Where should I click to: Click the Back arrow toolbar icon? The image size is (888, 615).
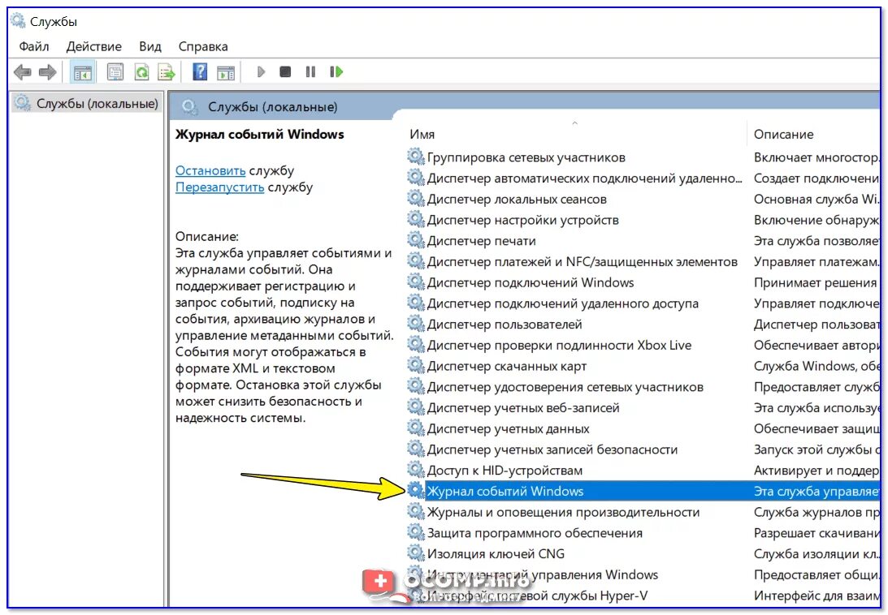(x=22, y=72)
